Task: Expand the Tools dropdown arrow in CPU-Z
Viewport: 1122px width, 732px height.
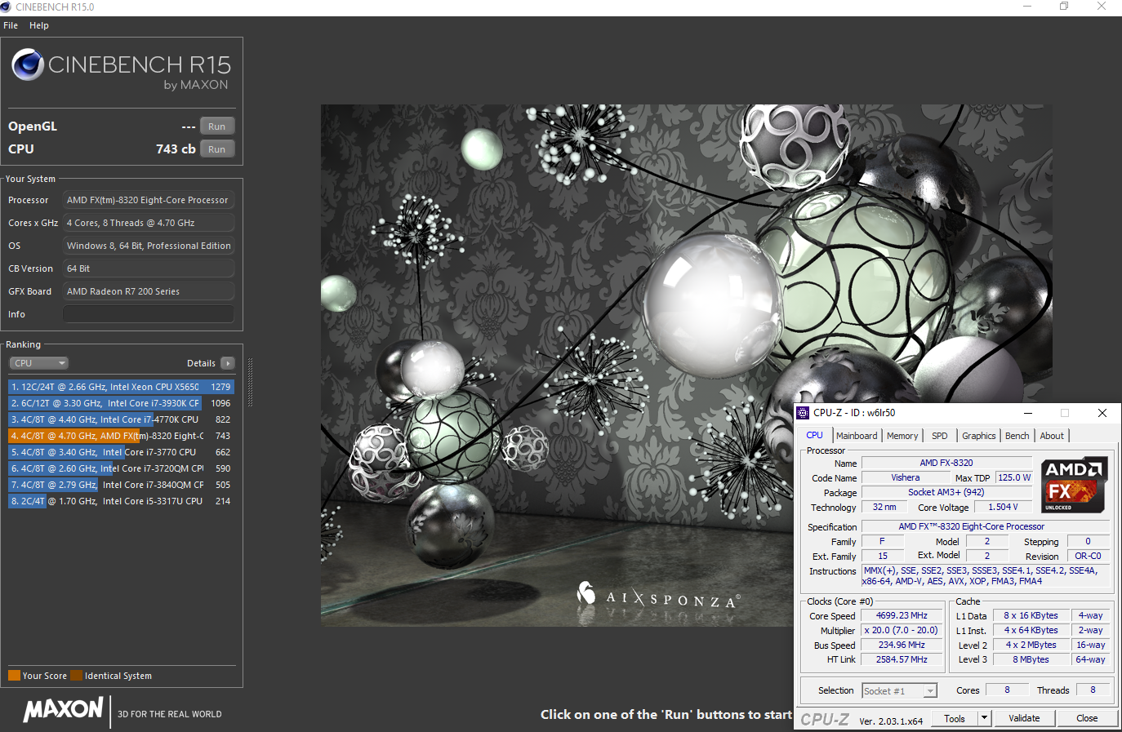Action: [984, 718]
